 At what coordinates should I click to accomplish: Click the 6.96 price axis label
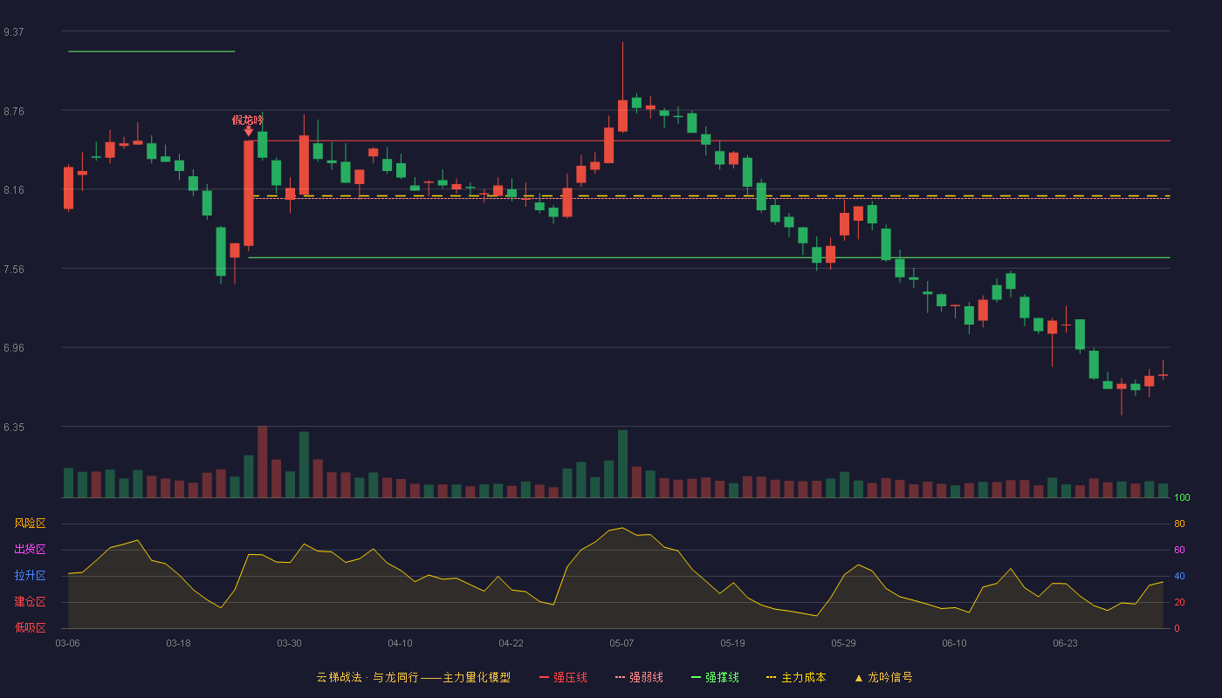[x=14, y=347]
